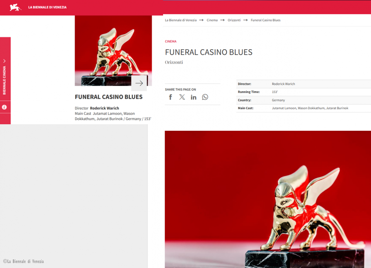Click the red CINEMA category label
Viewport: 371px width, 268px height.
coord(170,42)
